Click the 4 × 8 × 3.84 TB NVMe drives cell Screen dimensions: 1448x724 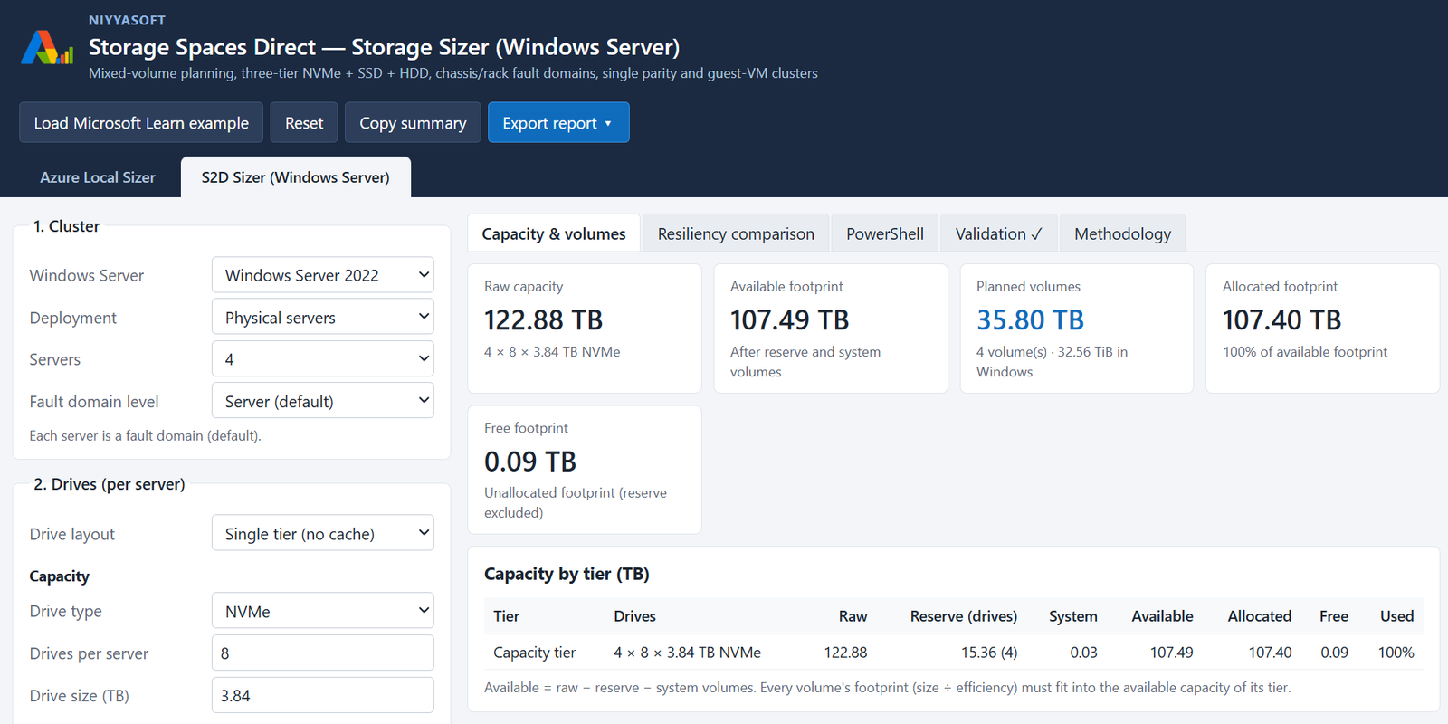coord(687,653)
